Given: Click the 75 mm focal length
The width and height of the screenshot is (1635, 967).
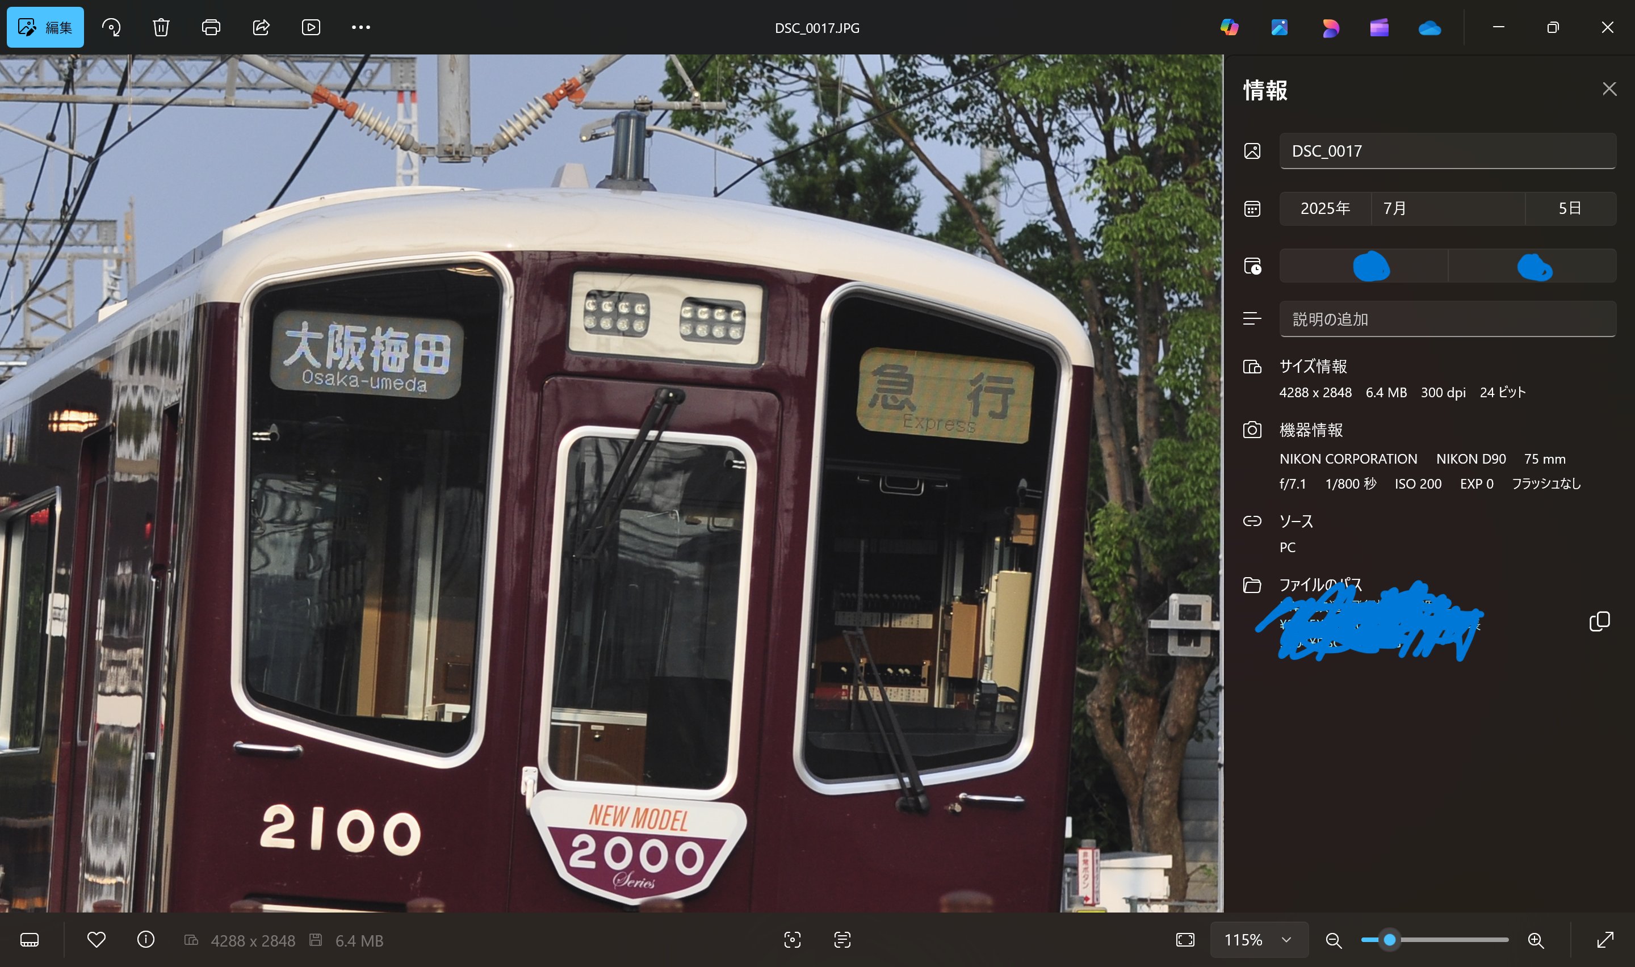Looking at the screenshot, I should pos(1544,459).
